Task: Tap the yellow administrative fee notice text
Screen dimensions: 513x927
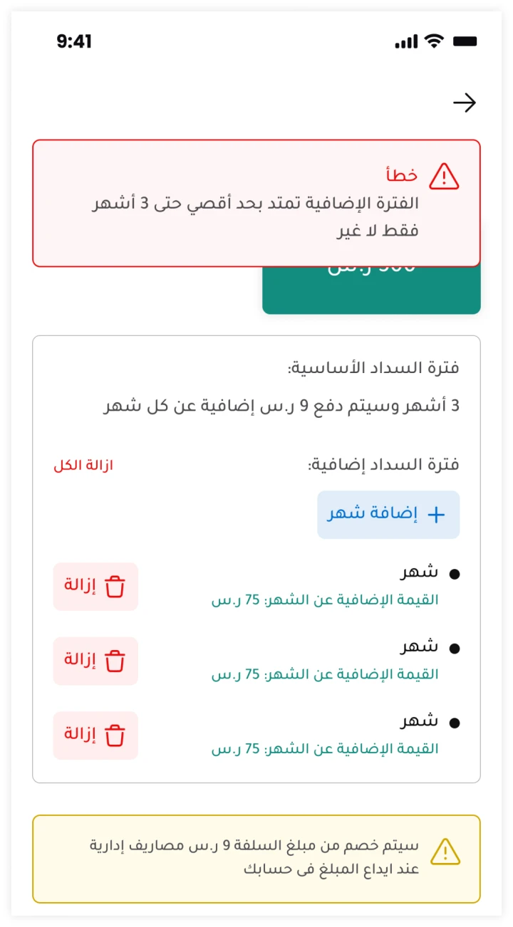Action: [x=254, y=857]
